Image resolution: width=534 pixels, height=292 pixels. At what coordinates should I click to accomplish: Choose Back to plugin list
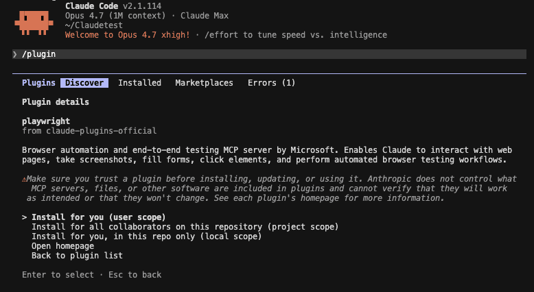(x=77, y=256)
